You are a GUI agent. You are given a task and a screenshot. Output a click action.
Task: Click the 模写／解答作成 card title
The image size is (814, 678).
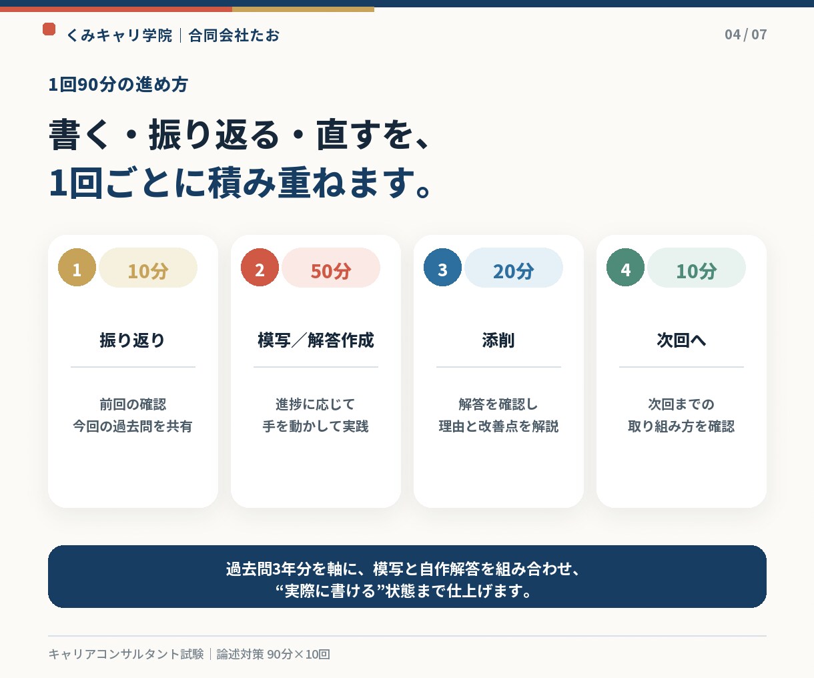pos(316,340)
